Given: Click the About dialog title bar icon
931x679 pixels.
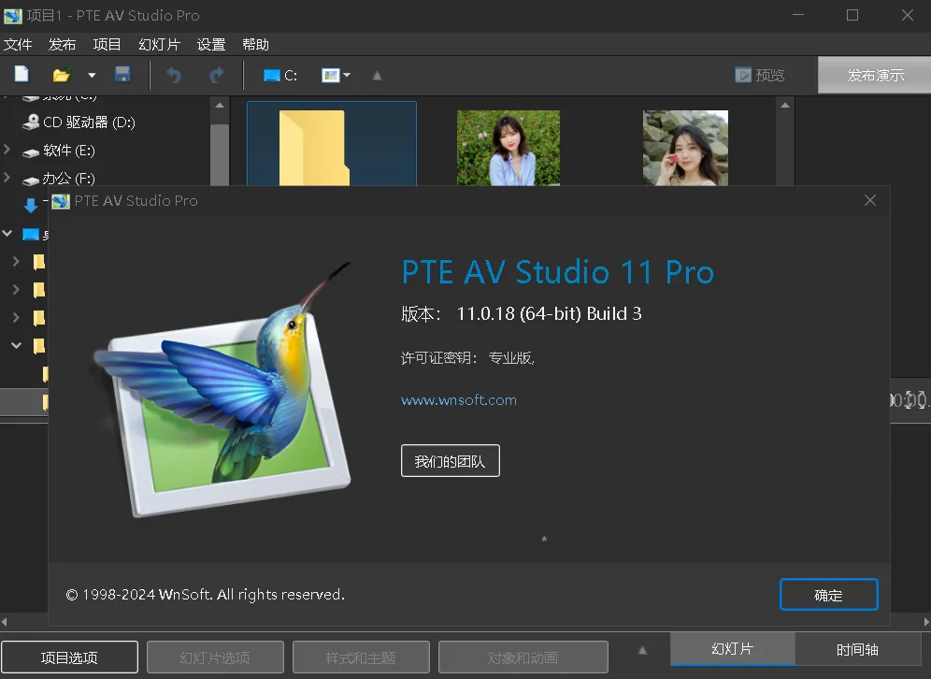Looking at the screenshot, I should (60, 201).
